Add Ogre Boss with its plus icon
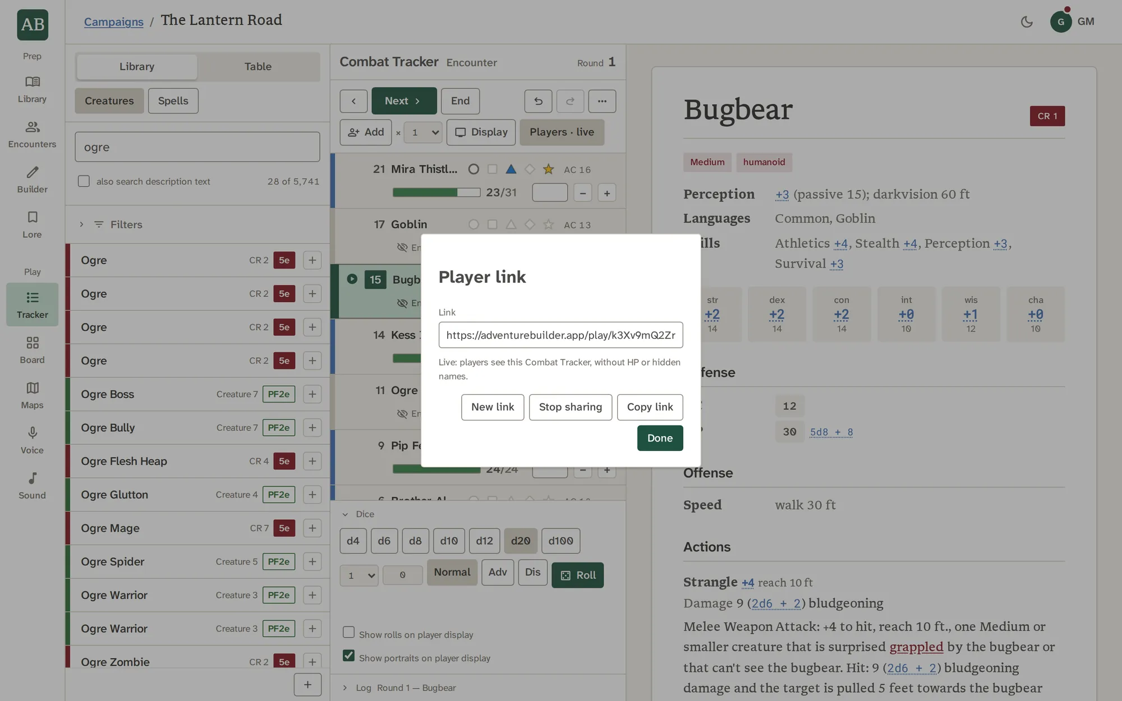Image resolution: width=1122 pixels, height=701 pixels. tap(312, 394)
